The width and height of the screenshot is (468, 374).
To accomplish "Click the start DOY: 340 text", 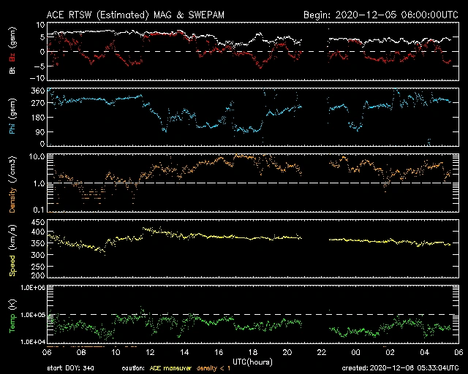I will pos(73,368).
